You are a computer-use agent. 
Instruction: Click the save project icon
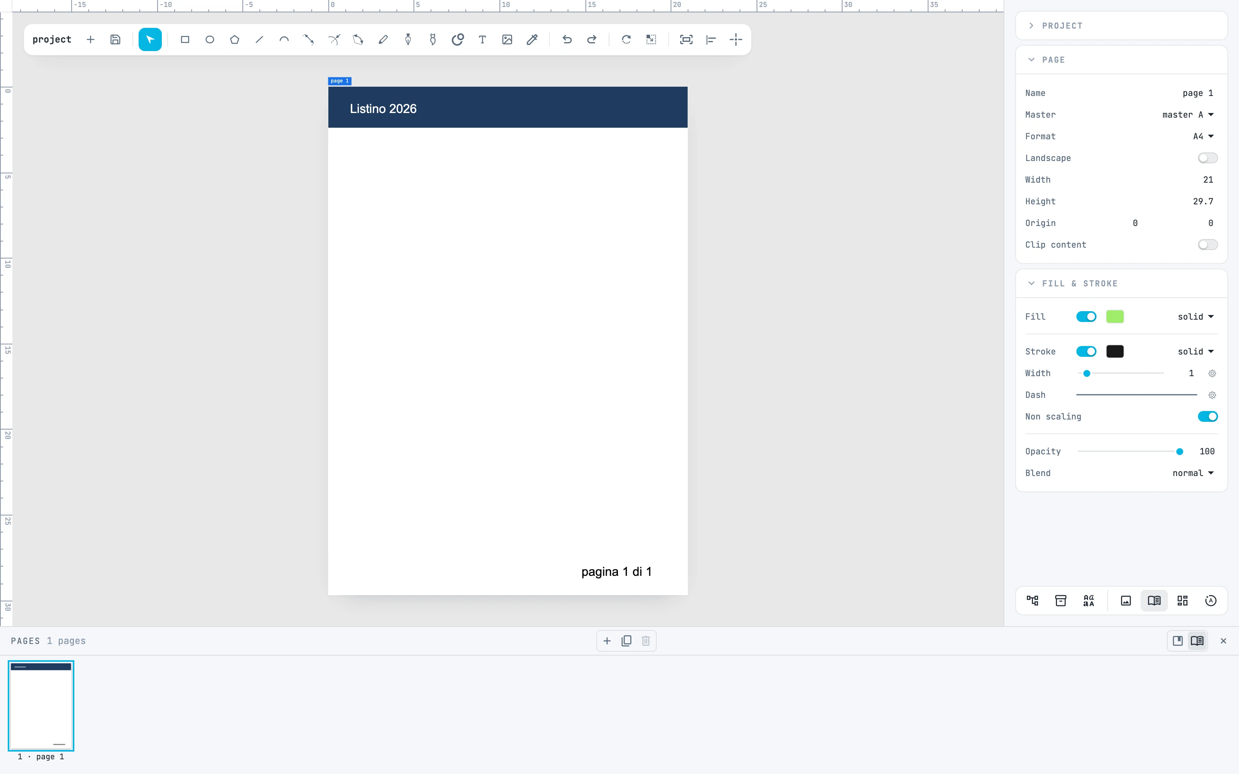pyautogui.click(x=115, y=39)
